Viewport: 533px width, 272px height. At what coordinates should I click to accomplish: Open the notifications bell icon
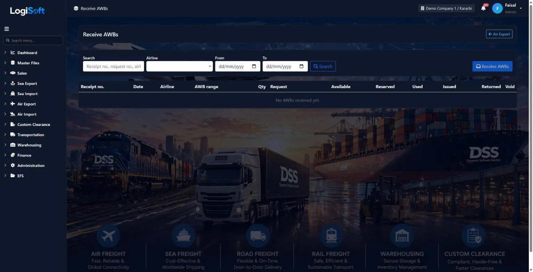(x=483, y=8)
